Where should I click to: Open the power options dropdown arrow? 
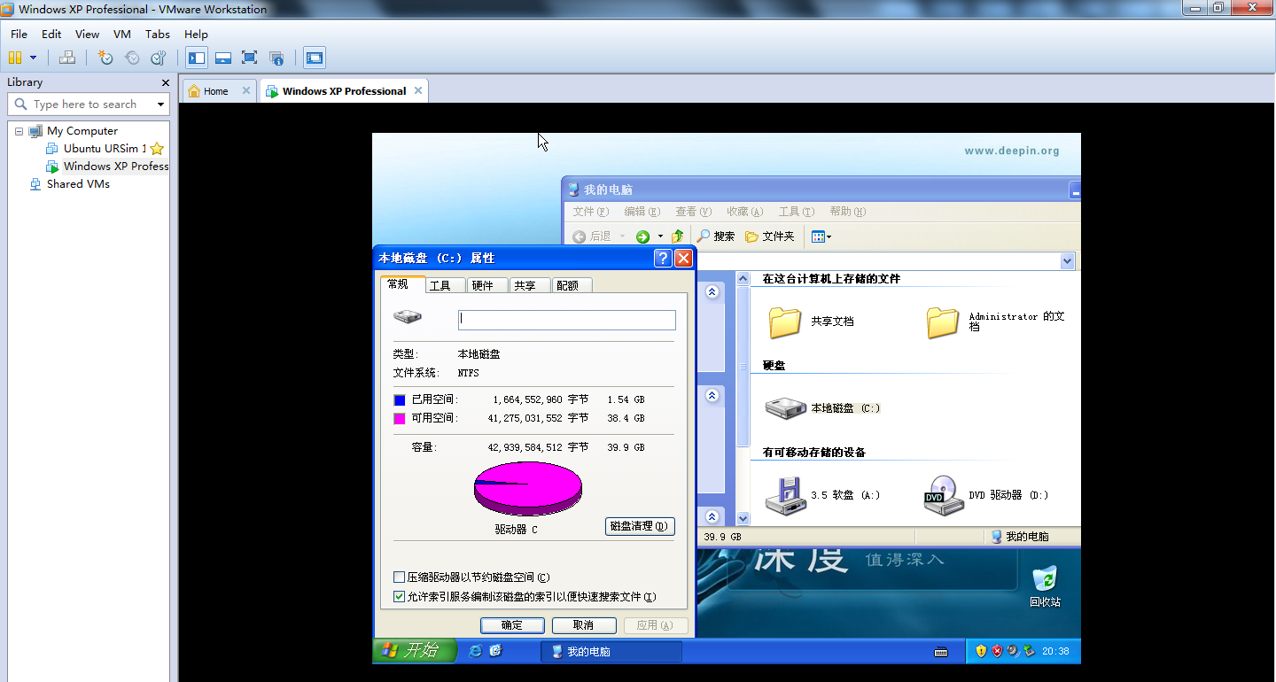pyautogui.click(x=34, y=58)
